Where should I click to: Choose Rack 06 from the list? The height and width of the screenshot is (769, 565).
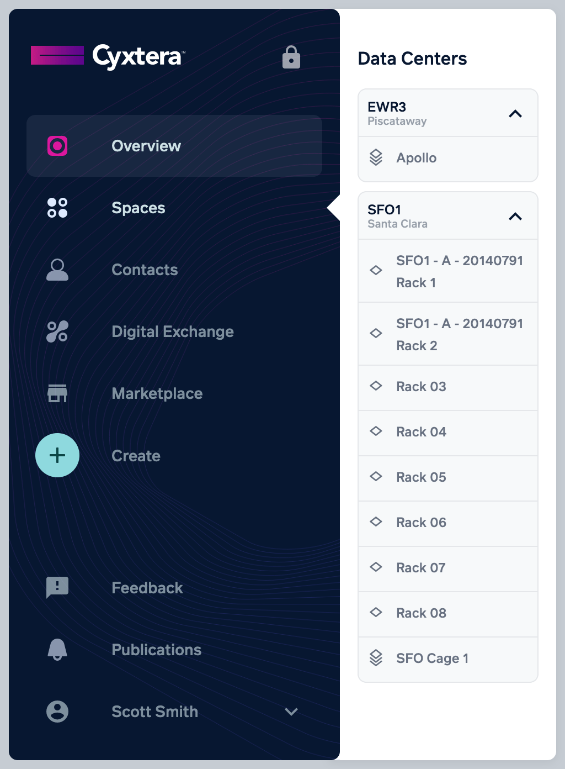coord(448,524)
